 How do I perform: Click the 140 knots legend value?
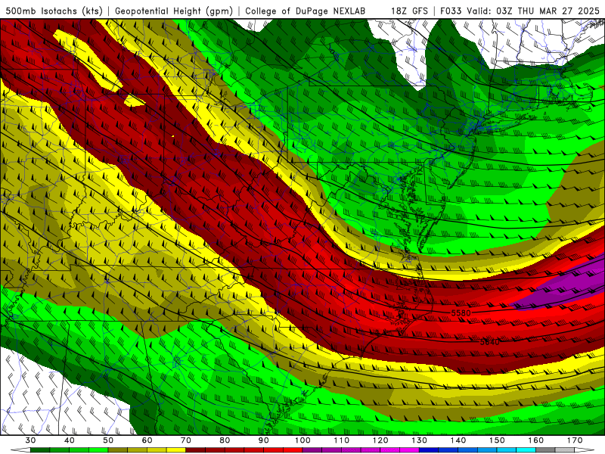[458, 440]
